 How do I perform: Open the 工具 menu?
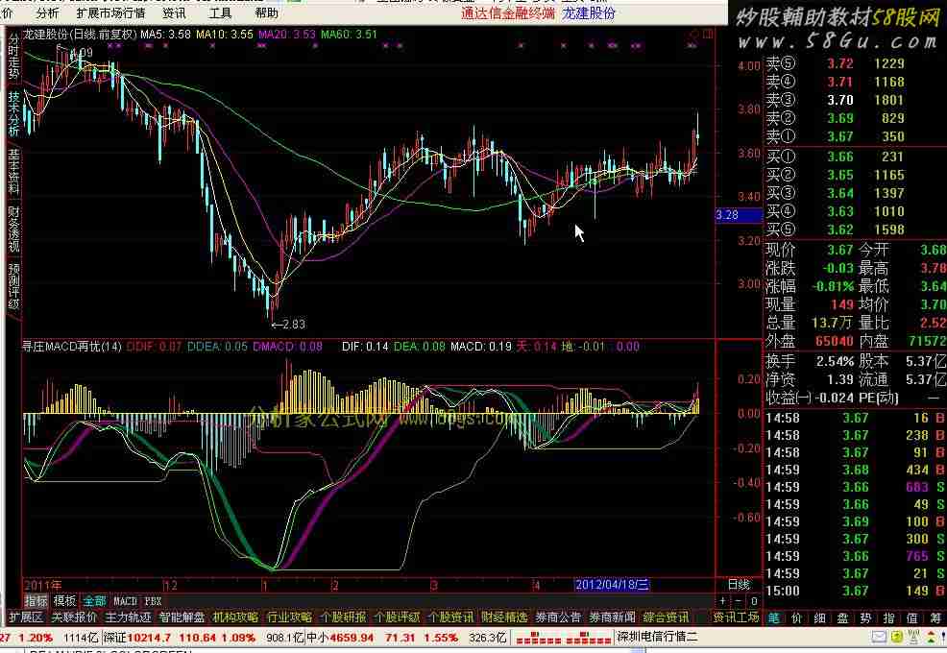click(x=220, y=12)
